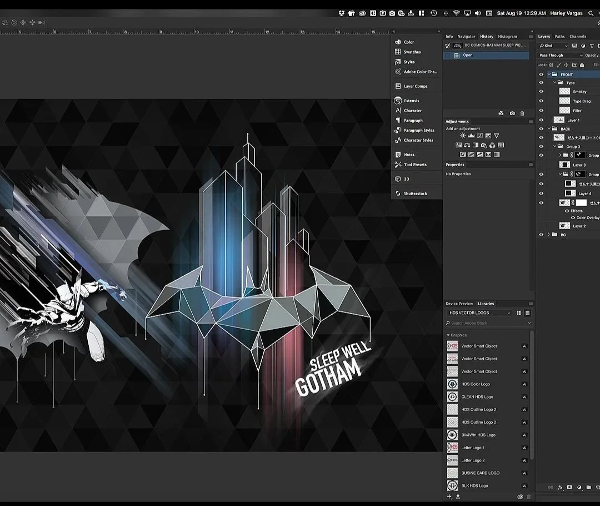Hide the BACK group
This screenshot has height=506, width=600.
(x=541, y=128)
